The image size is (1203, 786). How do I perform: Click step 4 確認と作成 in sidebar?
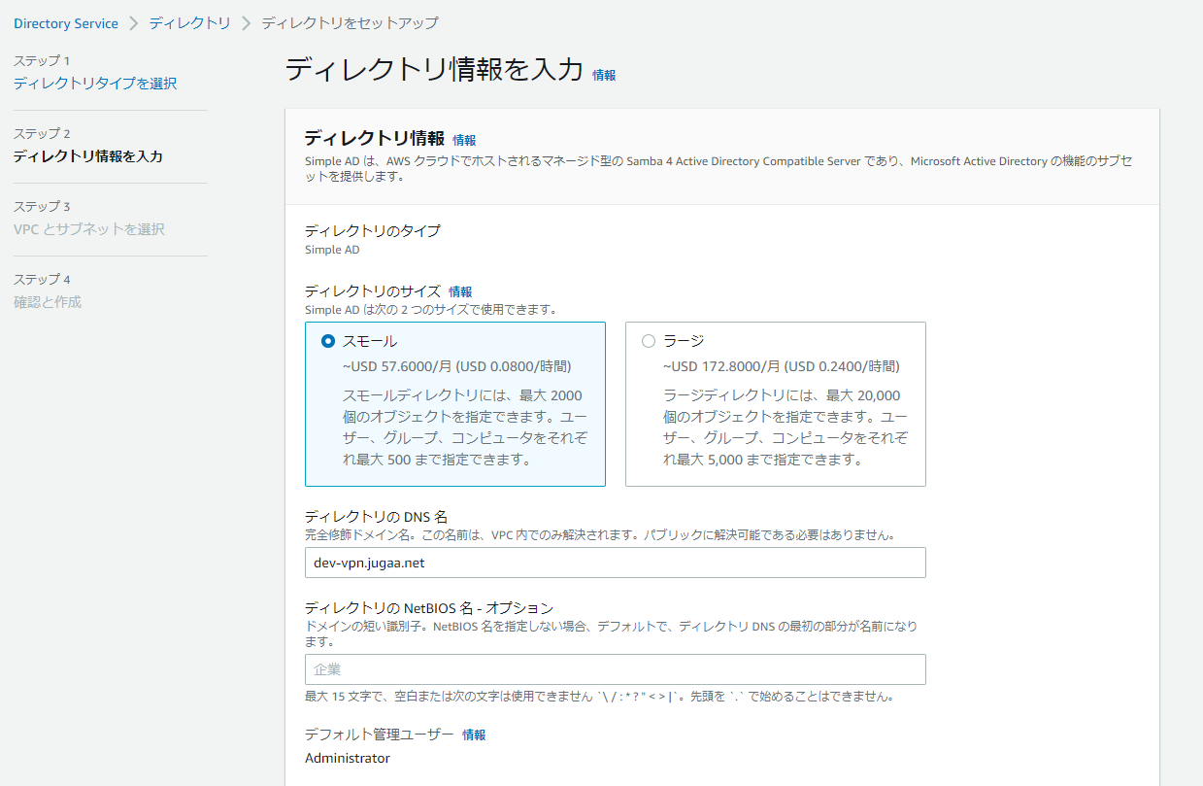click(48, 302)
